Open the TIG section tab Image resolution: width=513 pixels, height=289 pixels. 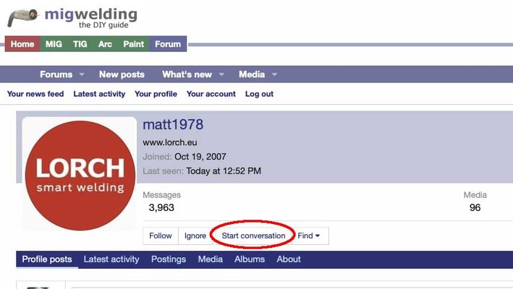click(x=80, y=44)
